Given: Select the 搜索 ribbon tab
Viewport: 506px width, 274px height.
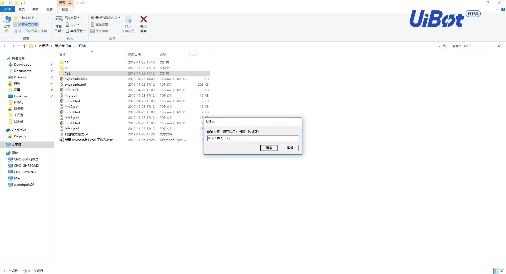Looking at the screenshot, I should click(x=65, y=9).
